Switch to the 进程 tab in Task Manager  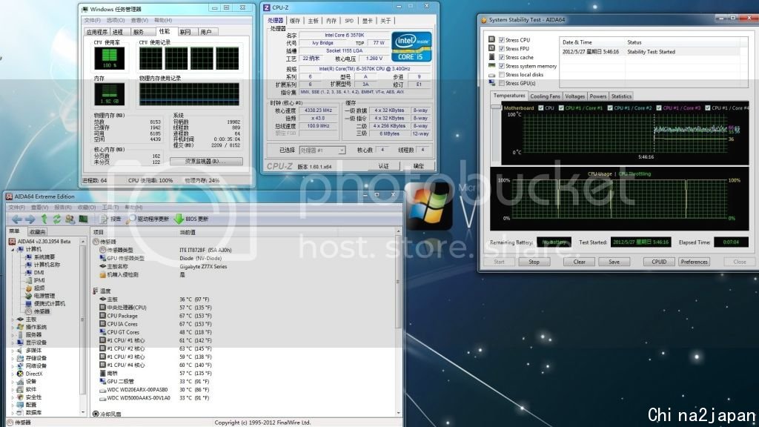click(118, 32)
